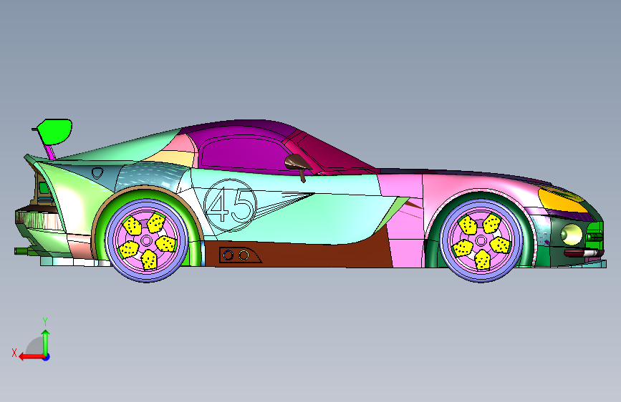
Task: Select the round fuel cap on rear quarter
Action: click(97, 172)
